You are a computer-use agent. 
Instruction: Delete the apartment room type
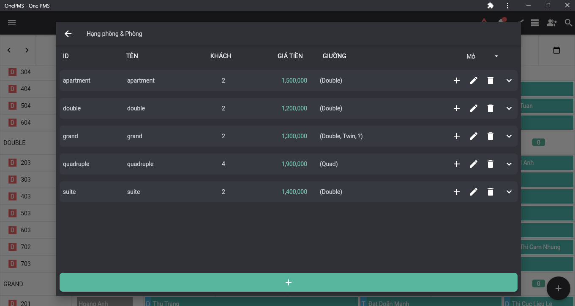(491, 81)
